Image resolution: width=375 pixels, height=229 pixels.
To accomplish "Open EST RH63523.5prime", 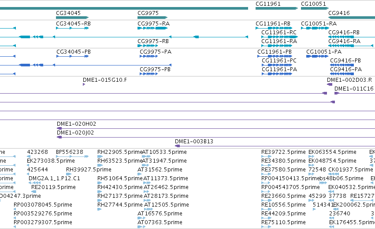I will [x=120, y=161].
